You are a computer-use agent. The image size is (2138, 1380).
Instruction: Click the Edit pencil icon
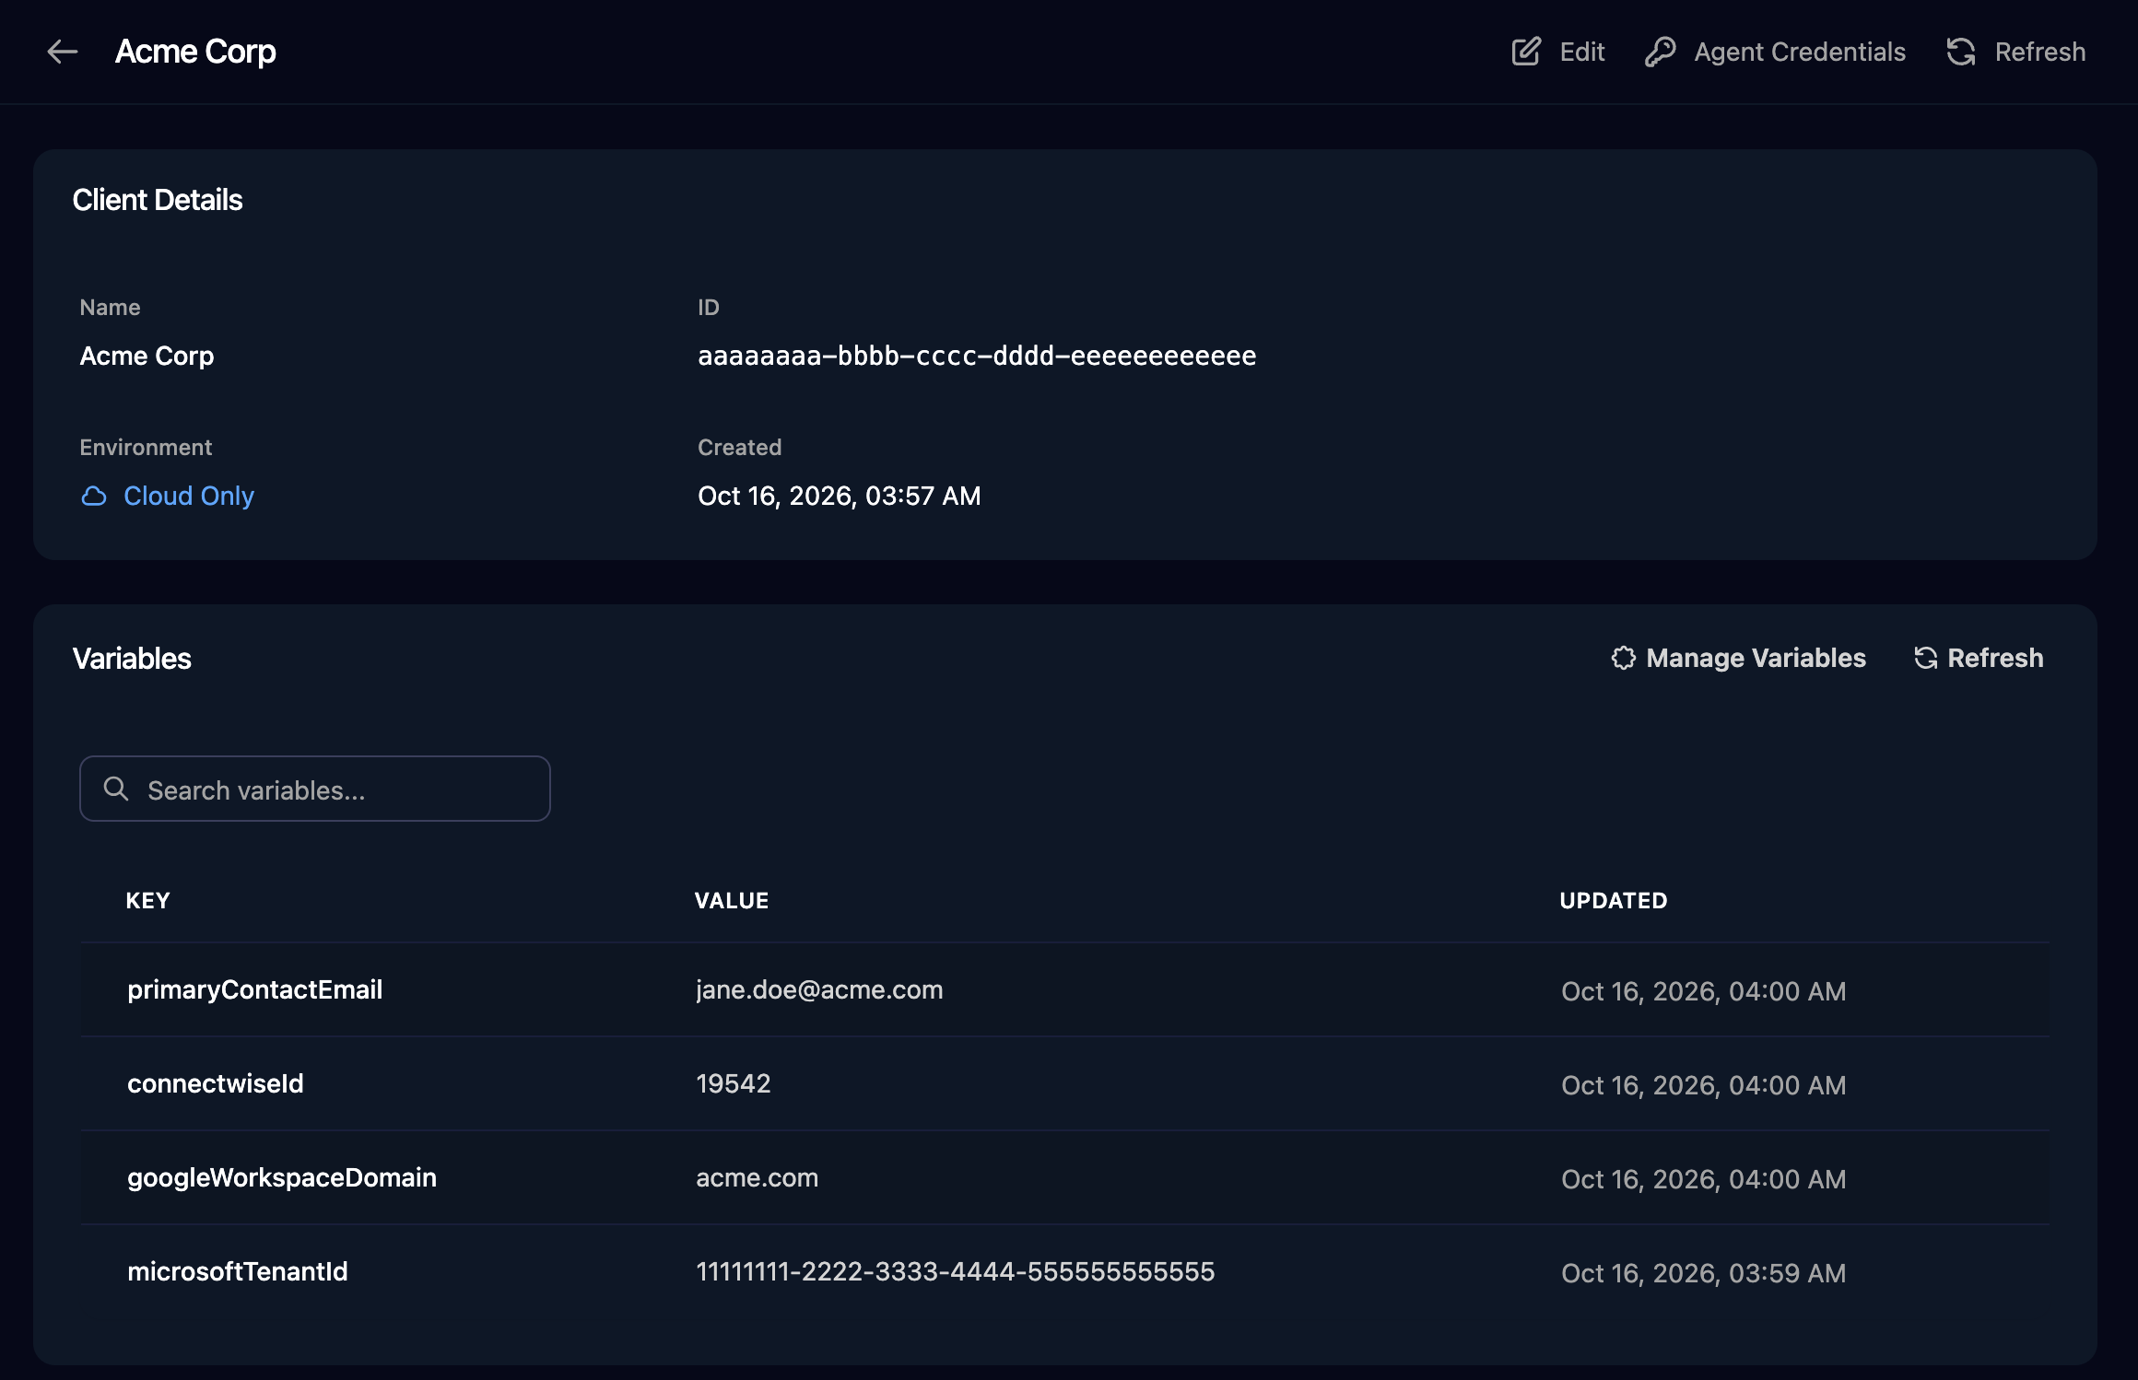1526,52
